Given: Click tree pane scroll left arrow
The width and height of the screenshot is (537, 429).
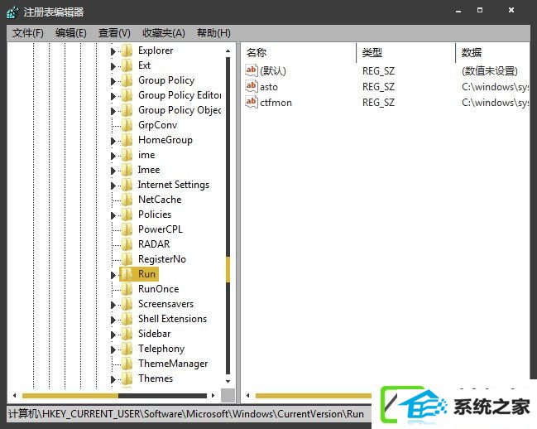Looking at the screenshot, I should pyautogui.click(x=14, y=395).
